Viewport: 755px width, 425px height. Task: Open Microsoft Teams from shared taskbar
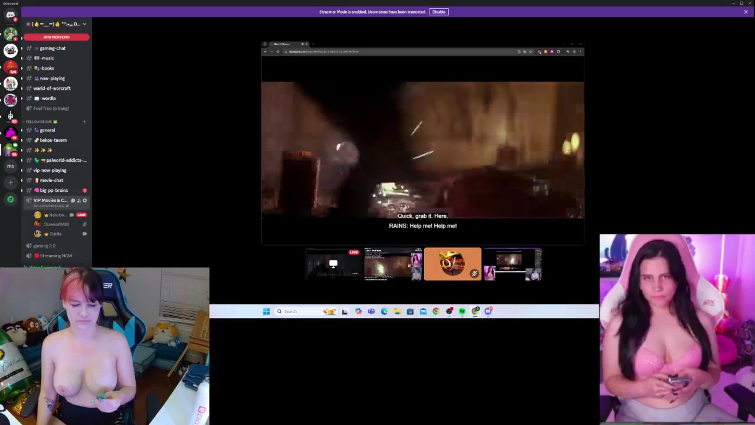[371, 311]
